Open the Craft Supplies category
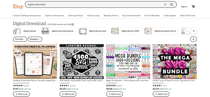This screenshot has height=97, width=210. [x=170, y=16]
